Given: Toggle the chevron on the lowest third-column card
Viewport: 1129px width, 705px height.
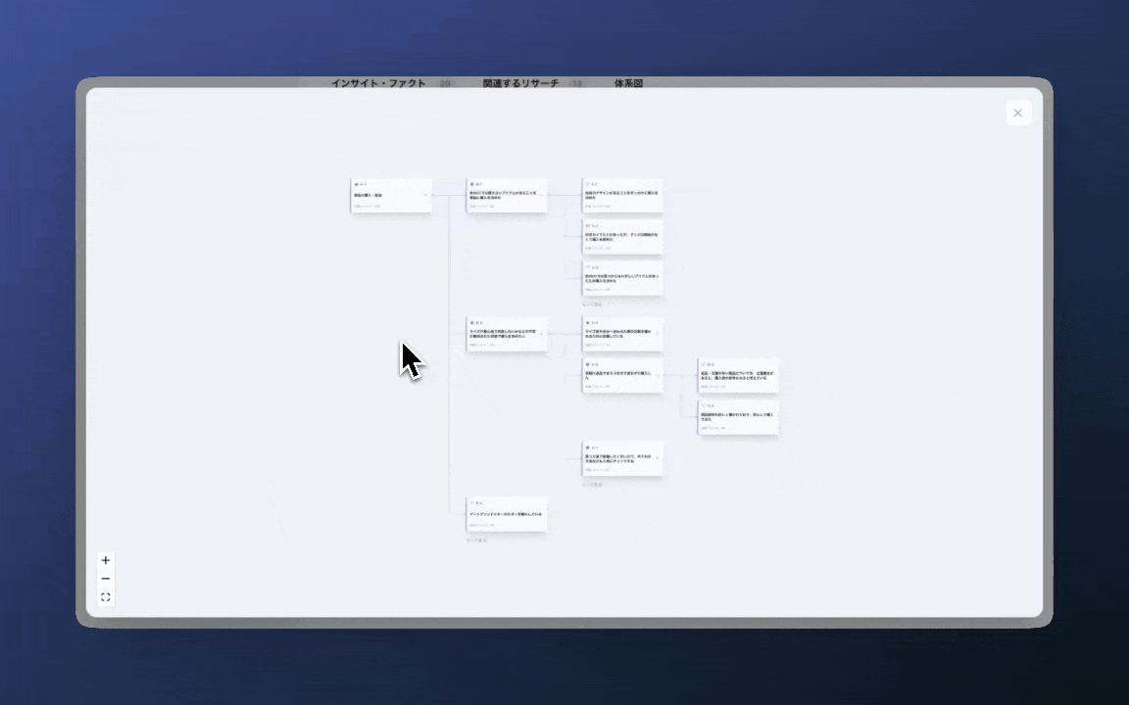Looking at the screenshot, I should click(658, 458).
